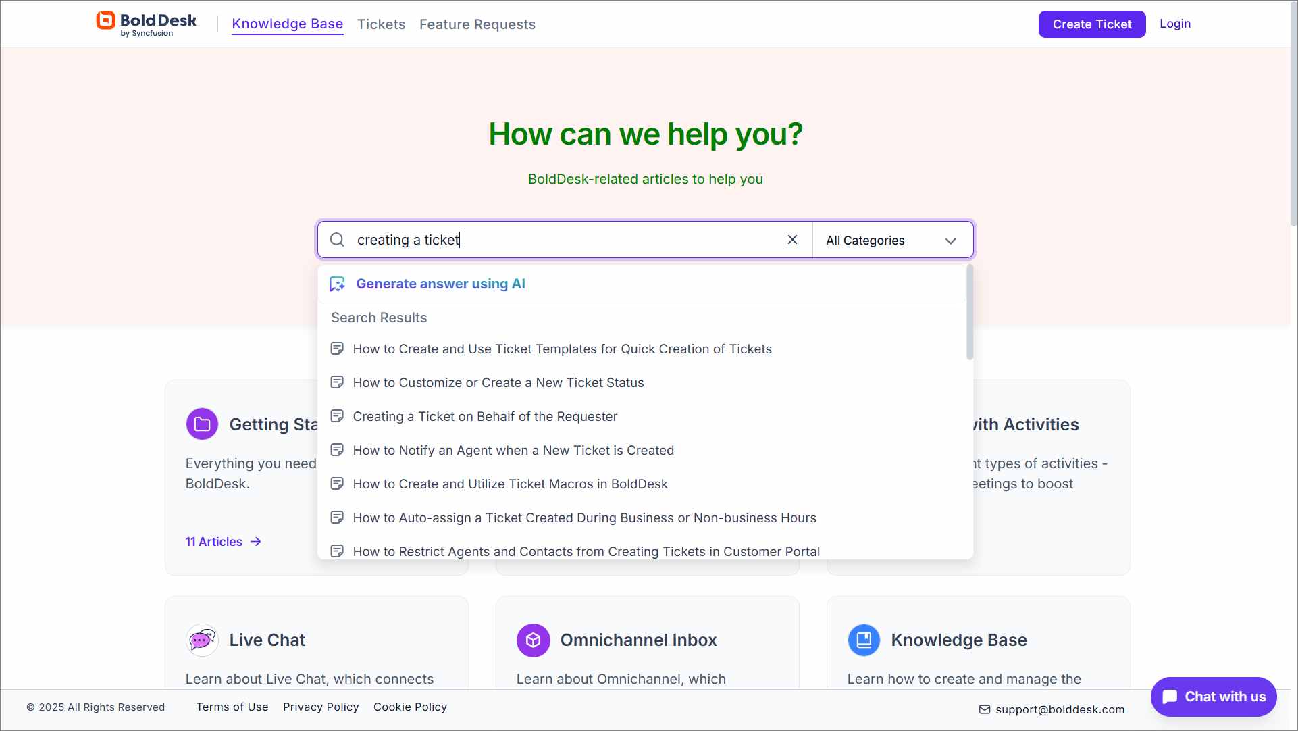Open the All Categories dropdown
Viewport: 1298px width, 731px height.
892,240
